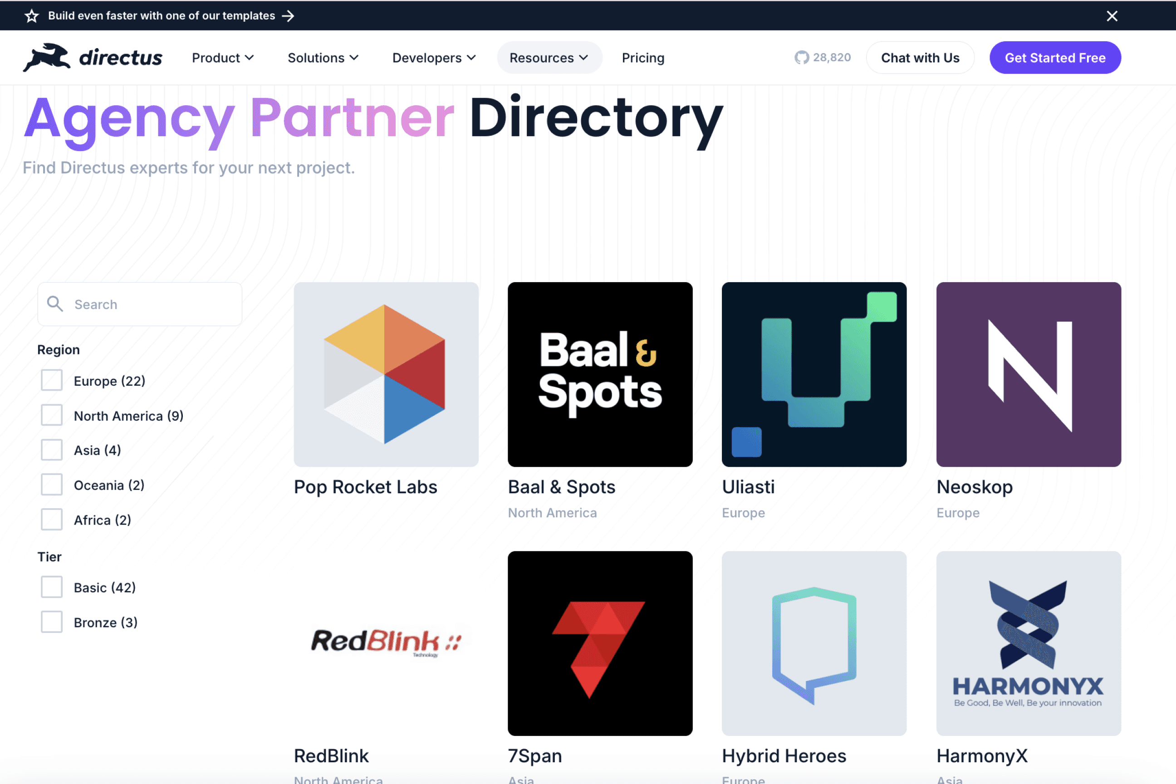
Task: Open the Neoskop N logo tile
Action: coord(1028,374)
